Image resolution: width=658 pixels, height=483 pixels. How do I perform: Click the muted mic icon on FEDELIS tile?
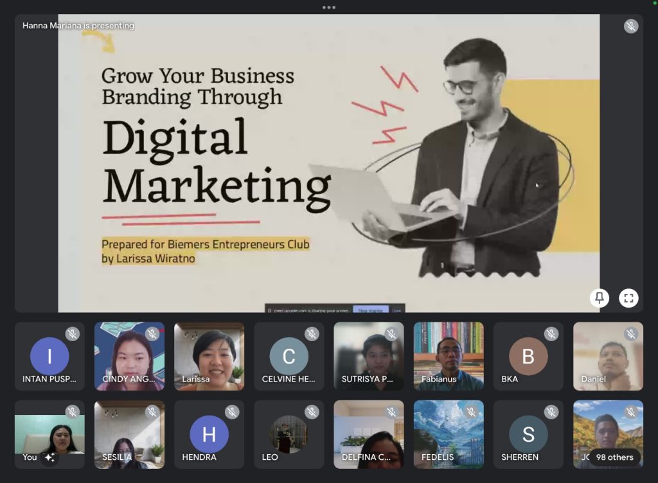point(471,412)
